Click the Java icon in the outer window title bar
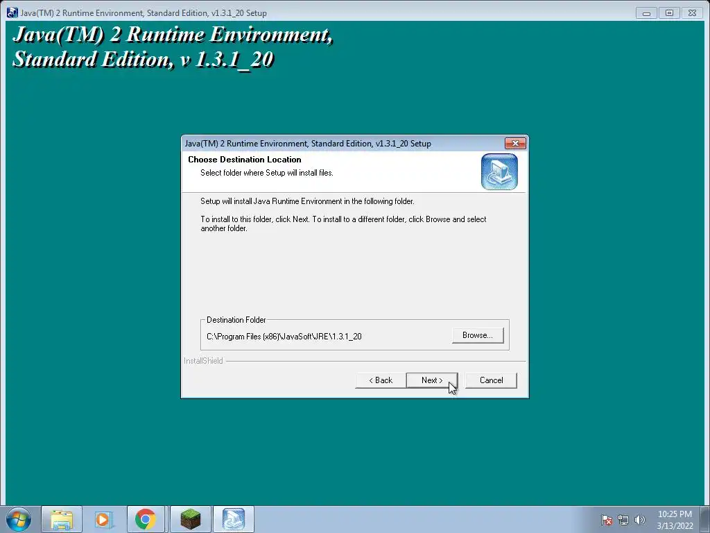This screenshot has width=710, height=533. click(x=12, y=12)
